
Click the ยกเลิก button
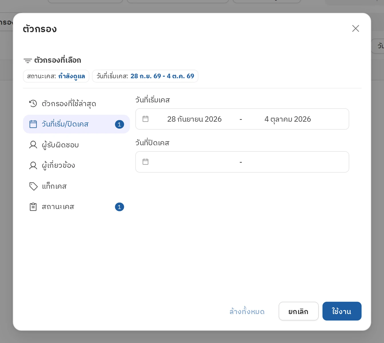click(x=298, y=311)
